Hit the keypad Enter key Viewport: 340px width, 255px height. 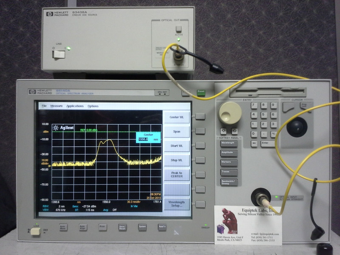coord(268,144)
